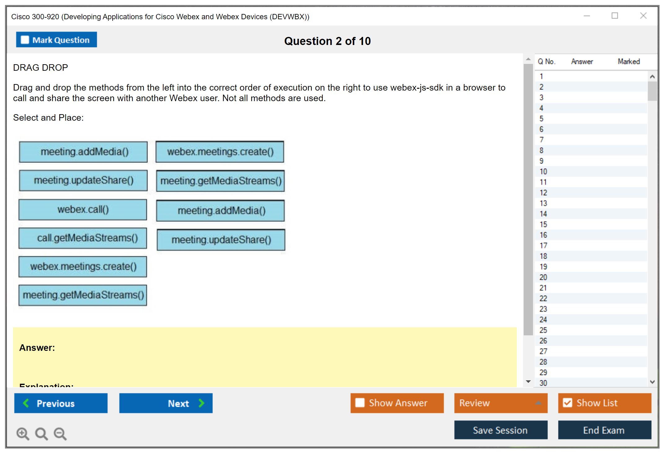Enable the Show Answer checkbox
The image size is (667, 456).
point(360,403)
